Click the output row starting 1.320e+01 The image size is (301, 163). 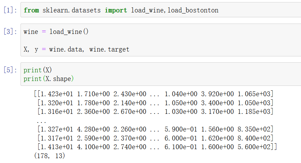tap(155, 103)
